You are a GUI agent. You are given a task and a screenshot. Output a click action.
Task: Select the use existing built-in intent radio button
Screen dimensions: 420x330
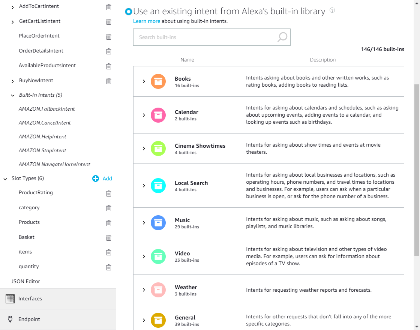pyautogui.click(x=129, y=12)
